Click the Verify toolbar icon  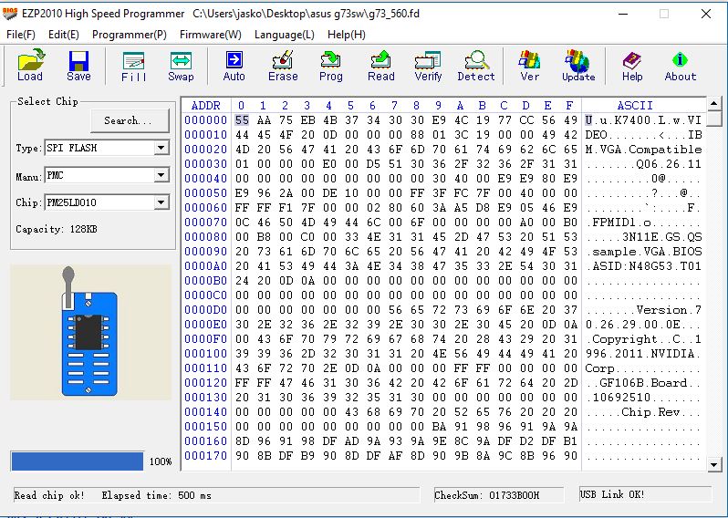(x=428, y=67)
